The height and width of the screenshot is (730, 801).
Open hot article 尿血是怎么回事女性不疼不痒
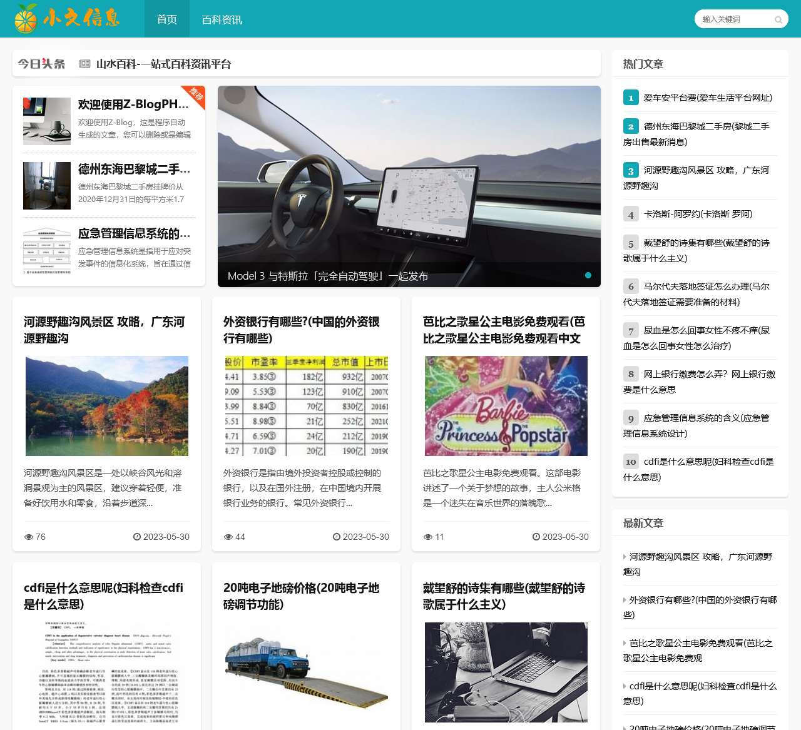pyautogui.click(x=696, y=338)
